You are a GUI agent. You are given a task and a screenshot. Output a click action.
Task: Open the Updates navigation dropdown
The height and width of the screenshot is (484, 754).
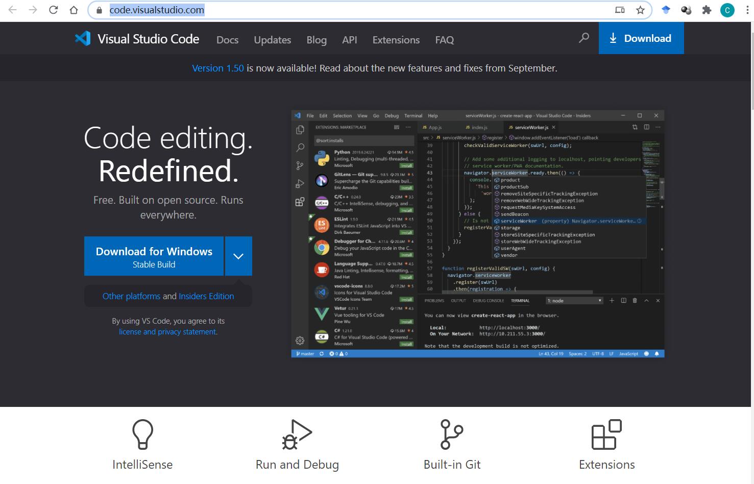[x=272, y=39]
